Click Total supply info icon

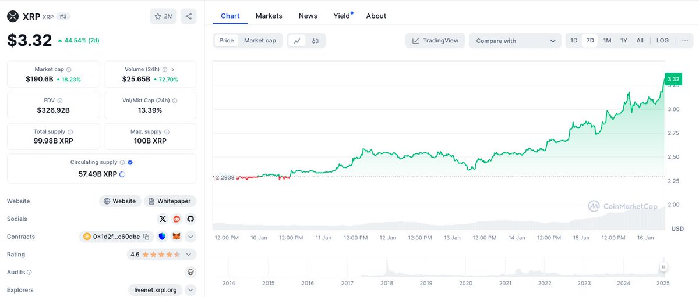[x=70, y=132]
